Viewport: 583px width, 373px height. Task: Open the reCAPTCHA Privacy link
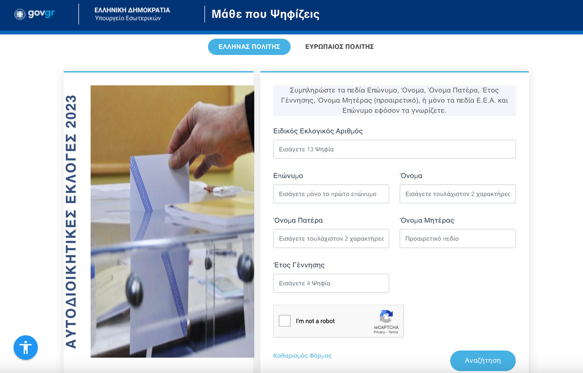(x=379, y=332)
